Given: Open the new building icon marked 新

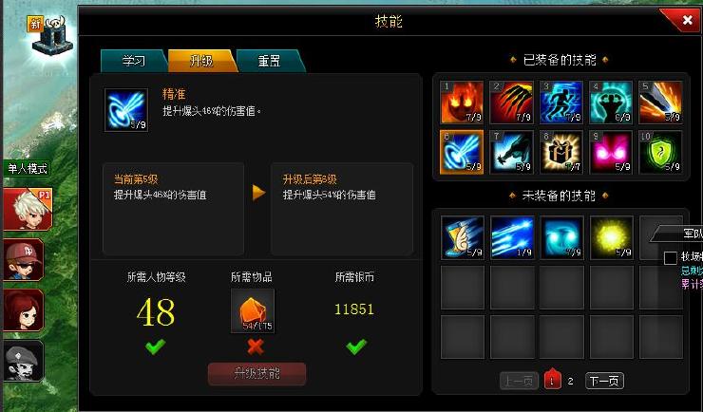Looking at the screenshot, I should (x=51, y=36).
